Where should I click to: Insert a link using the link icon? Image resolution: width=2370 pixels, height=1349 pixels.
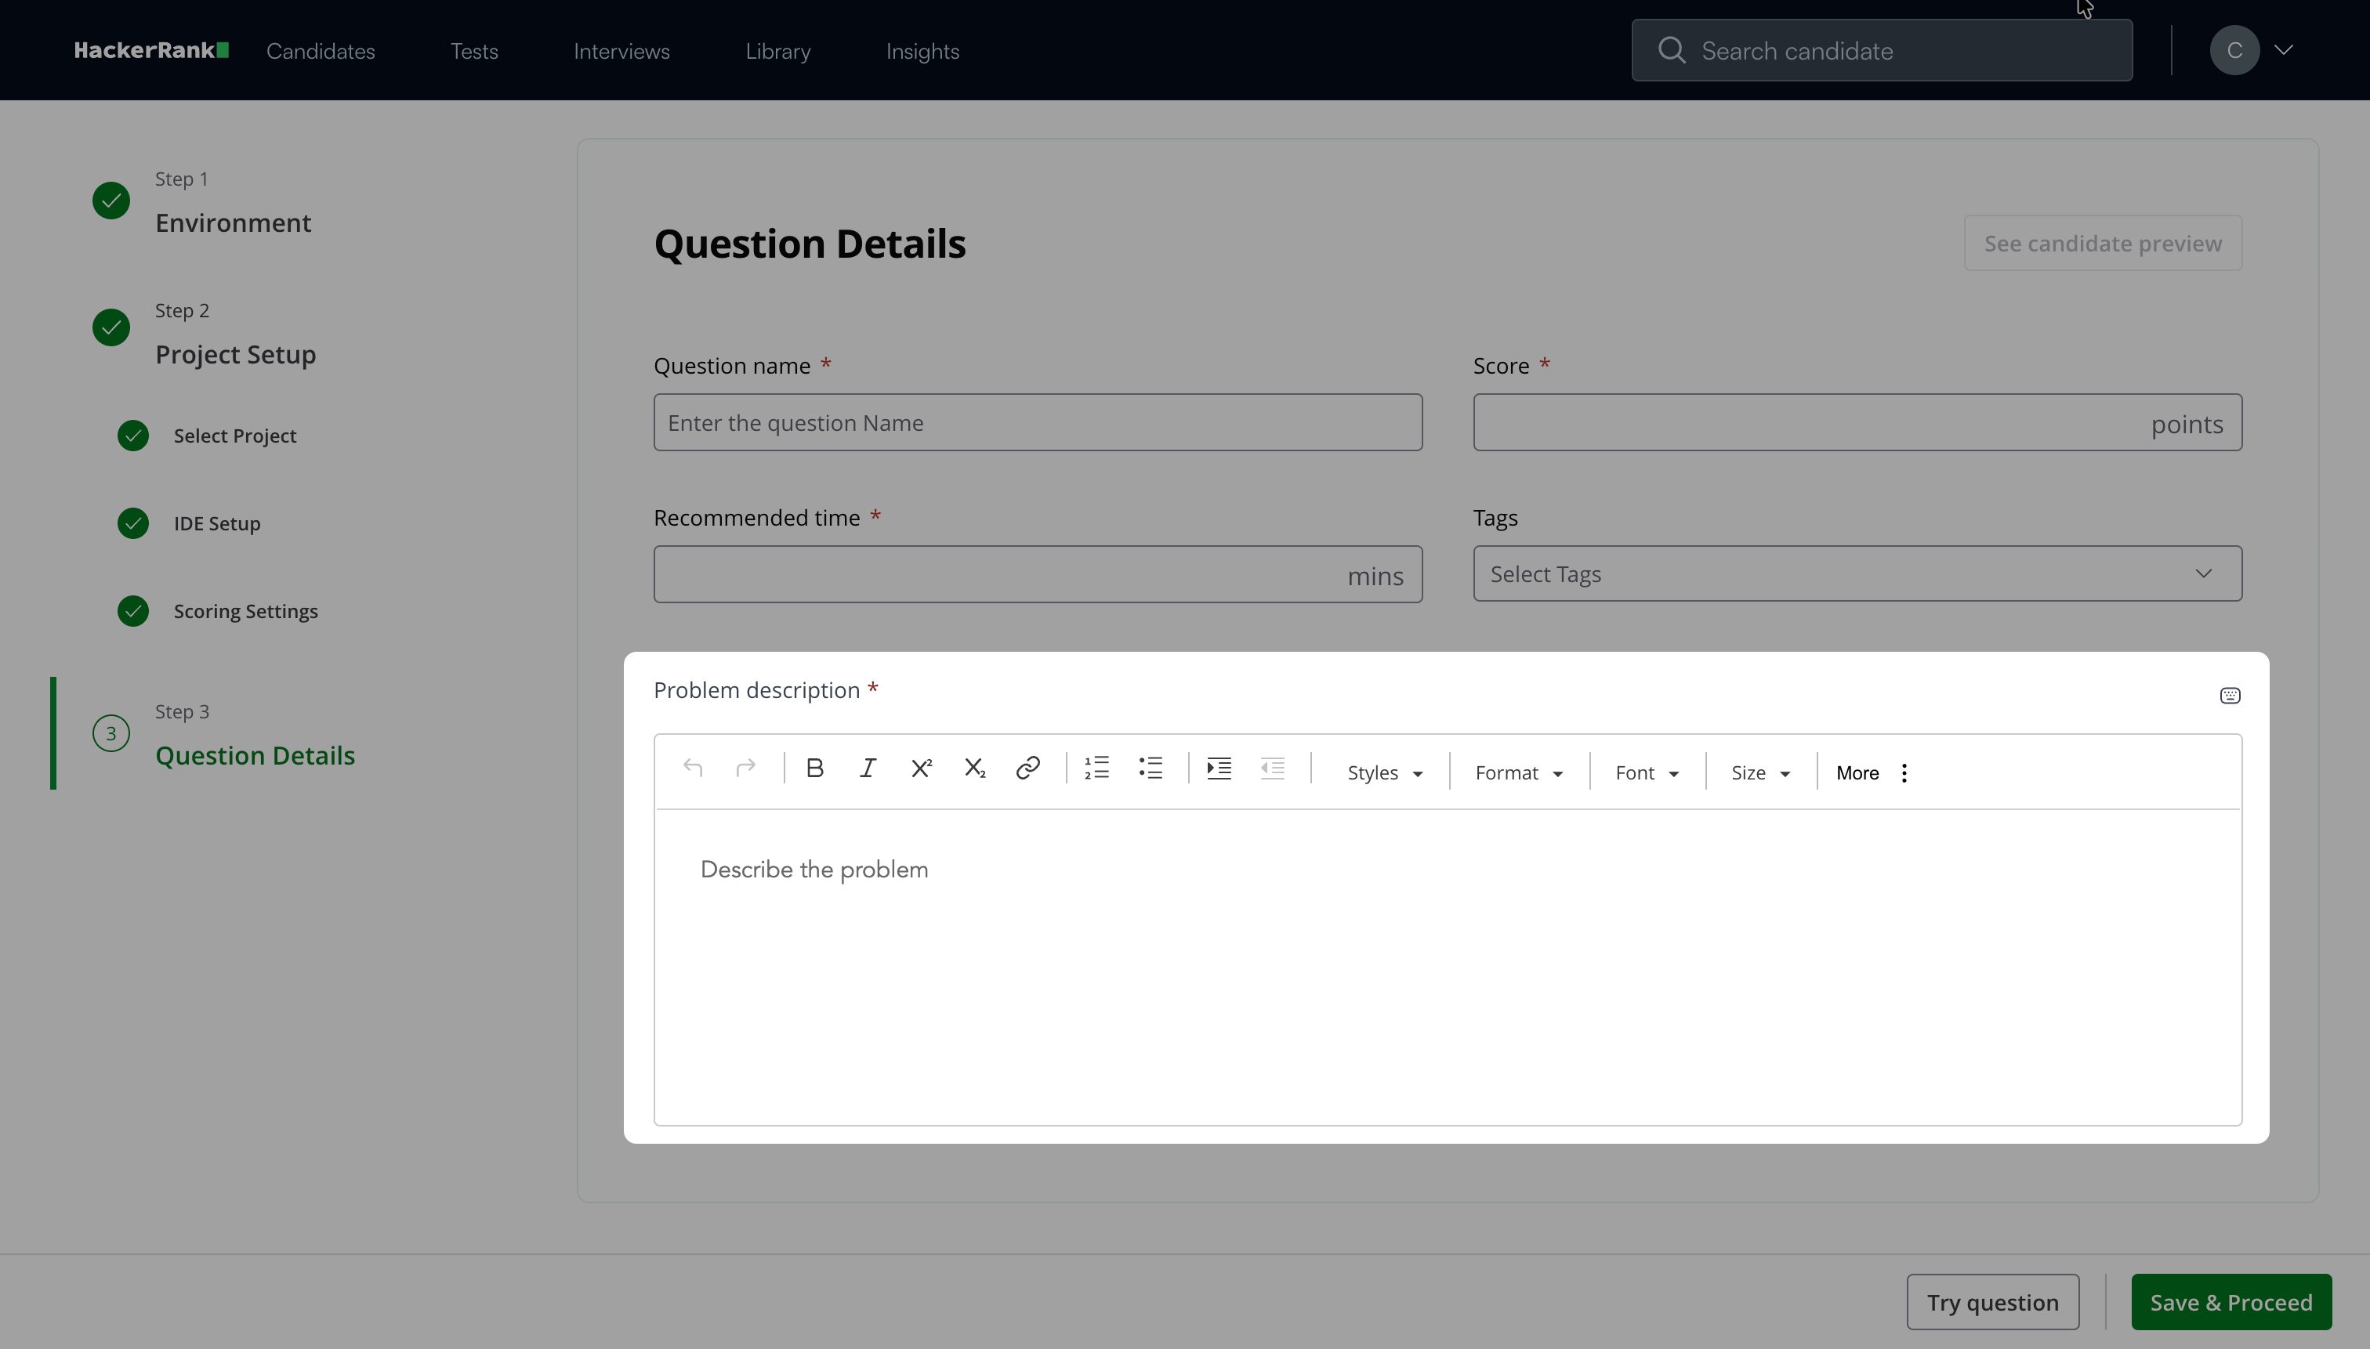(1027, 768)
